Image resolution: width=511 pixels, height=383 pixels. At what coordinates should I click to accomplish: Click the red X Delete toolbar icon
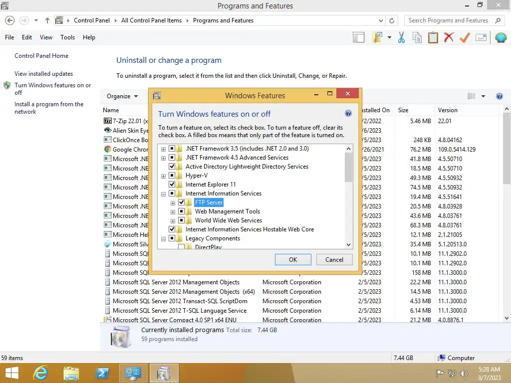click(449, 37)
